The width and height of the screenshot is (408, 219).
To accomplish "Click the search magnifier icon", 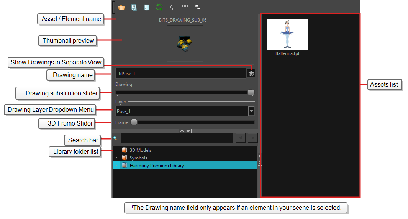I will (x=115, y=138).
